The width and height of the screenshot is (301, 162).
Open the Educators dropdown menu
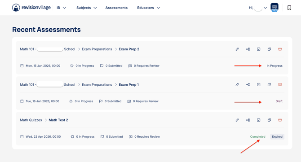pos(148,8)
